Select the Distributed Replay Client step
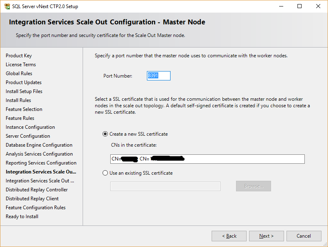Image resolution: width=328 pixels, height=247 pixels. pyautogui.click(x=32, y=199)
